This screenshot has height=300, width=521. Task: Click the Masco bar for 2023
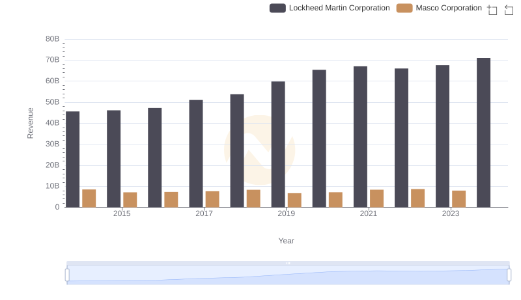point(459,198)
